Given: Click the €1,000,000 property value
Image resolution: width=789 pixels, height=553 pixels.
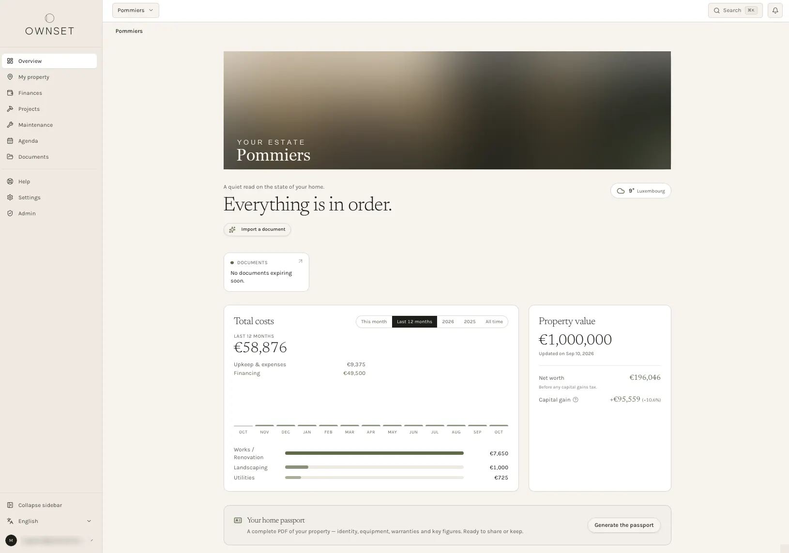Looking at the screenshot, I should pyautogui.click(x=575, y=340).
